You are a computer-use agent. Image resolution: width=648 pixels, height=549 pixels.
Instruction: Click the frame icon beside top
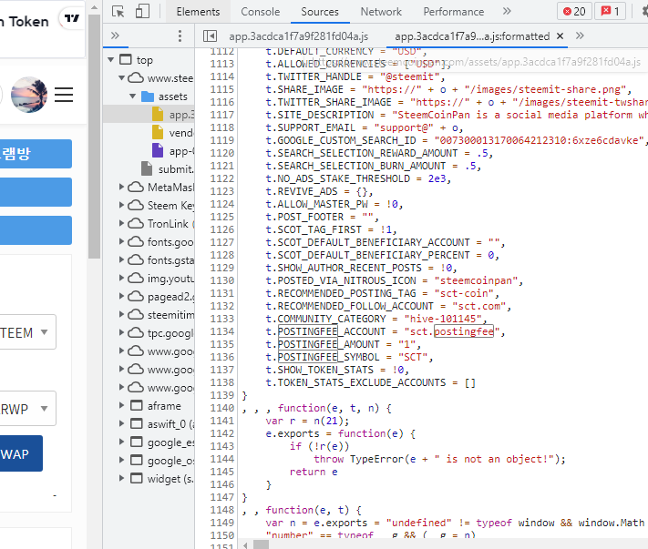coord(126,59)
